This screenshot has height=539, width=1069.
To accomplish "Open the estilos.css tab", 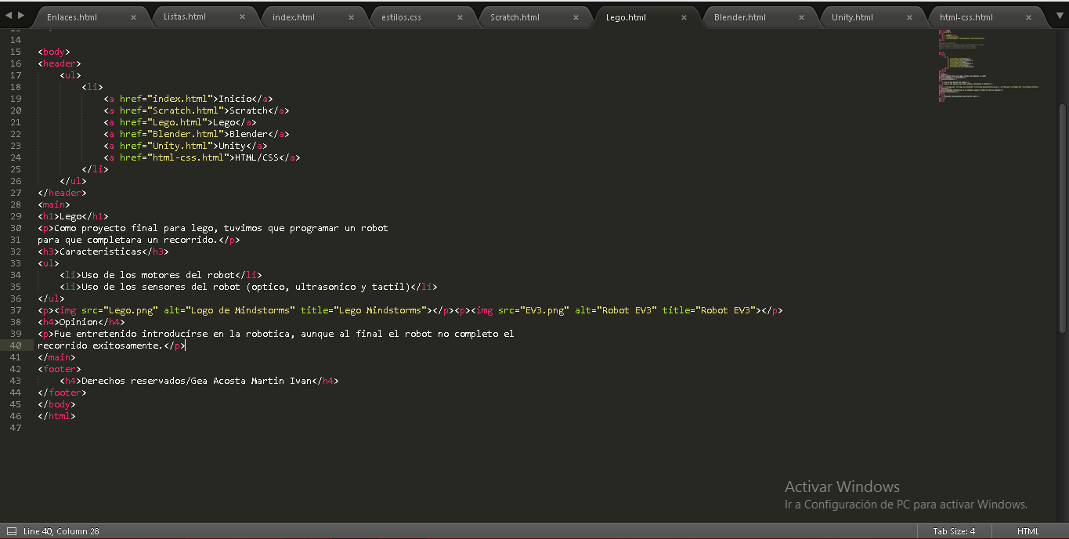I will pos(401,17).
